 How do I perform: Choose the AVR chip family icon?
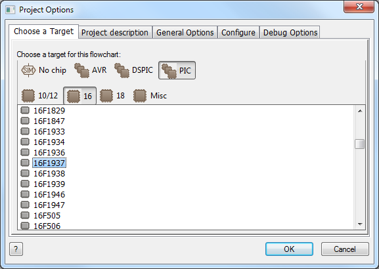[81, 70]
